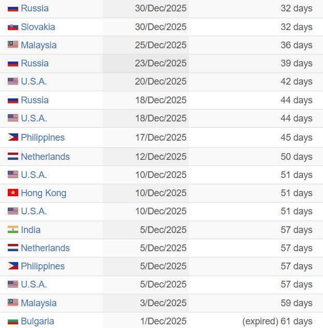
Task: Click the expired 61 days cell
Action: pyautogui.click(x=277, y=321)
